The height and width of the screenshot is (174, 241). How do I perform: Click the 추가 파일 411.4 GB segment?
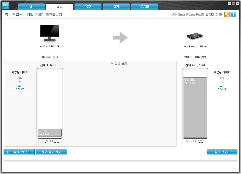click(195, 107)
